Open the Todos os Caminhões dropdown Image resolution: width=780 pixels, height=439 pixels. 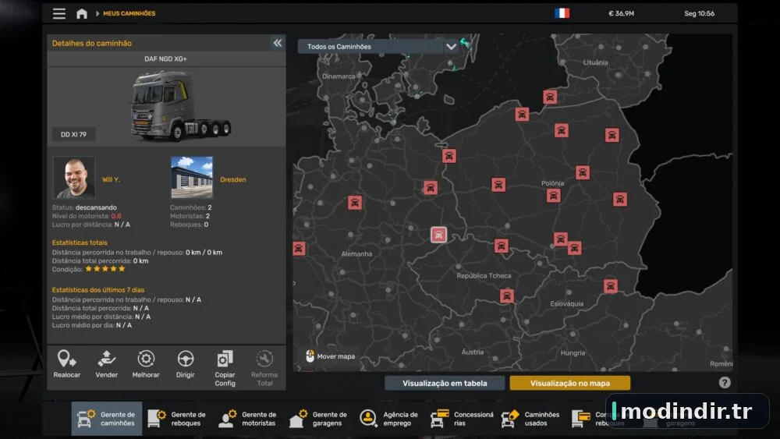[378, 46]
